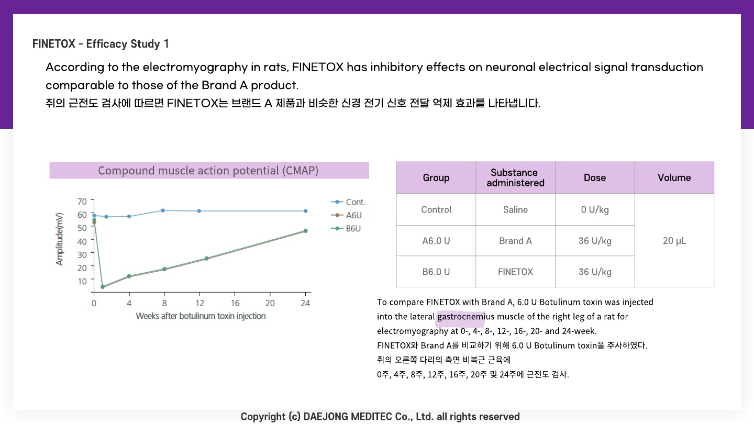754x424 pixels.
Task: Click the 'Group' table header
Action: (436, 178)
